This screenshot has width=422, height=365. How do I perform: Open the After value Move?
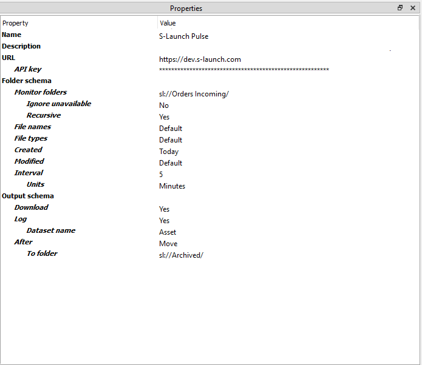point(168,244)
